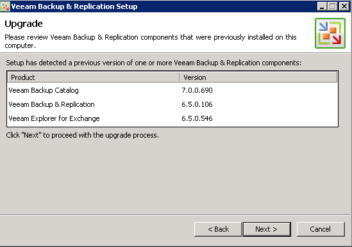The image size is (352, 247).
Task: Maximize the setup window
Action: (x=333, y=6)
